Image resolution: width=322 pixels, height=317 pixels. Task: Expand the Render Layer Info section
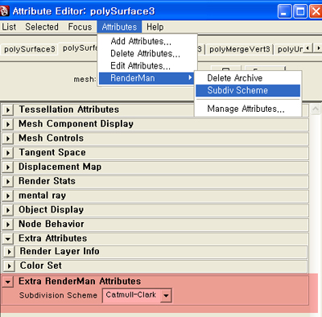click(9, 252)
